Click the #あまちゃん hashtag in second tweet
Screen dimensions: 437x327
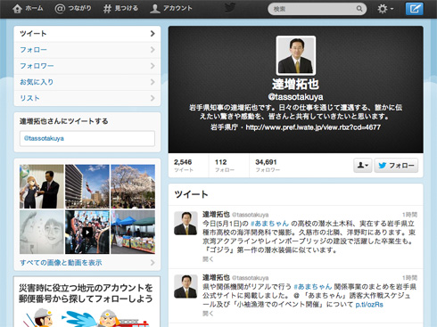tap(313, 287)
